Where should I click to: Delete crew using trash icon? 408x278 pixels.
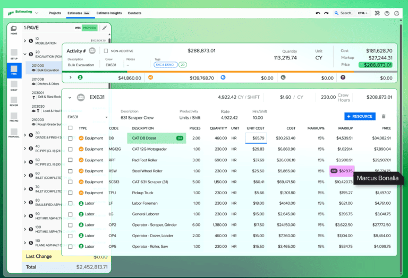(384, 116)
